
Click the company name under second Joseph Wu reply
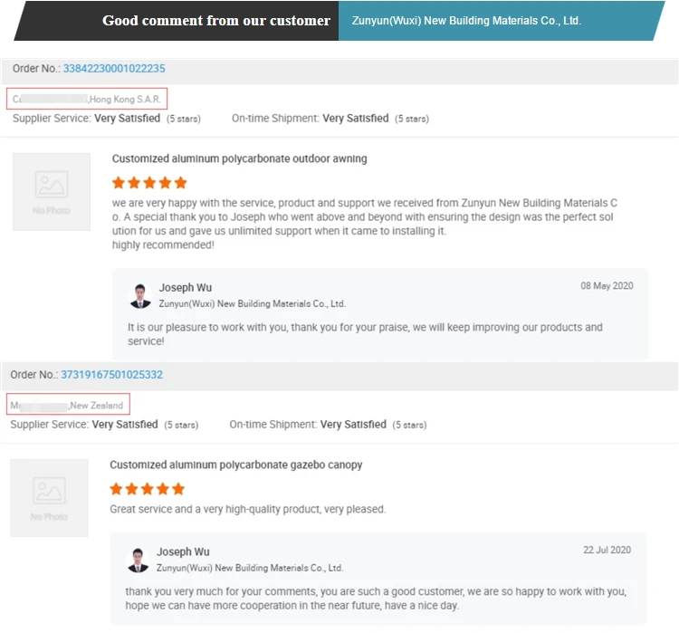(x=250, y=568)
